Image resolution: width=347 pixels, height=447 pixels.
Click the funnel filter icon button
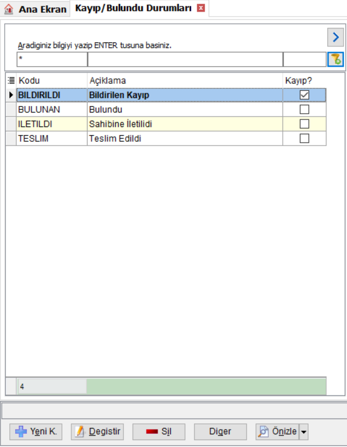click(335, 60)
